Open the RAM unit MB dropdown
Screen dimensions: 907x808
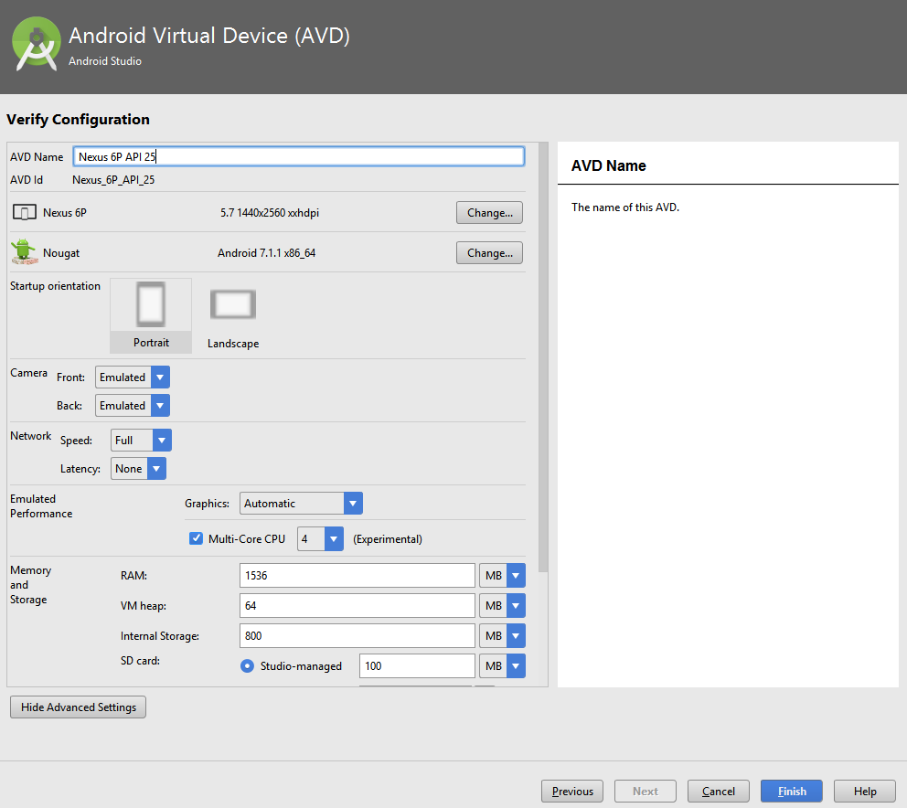pos(502,576)
